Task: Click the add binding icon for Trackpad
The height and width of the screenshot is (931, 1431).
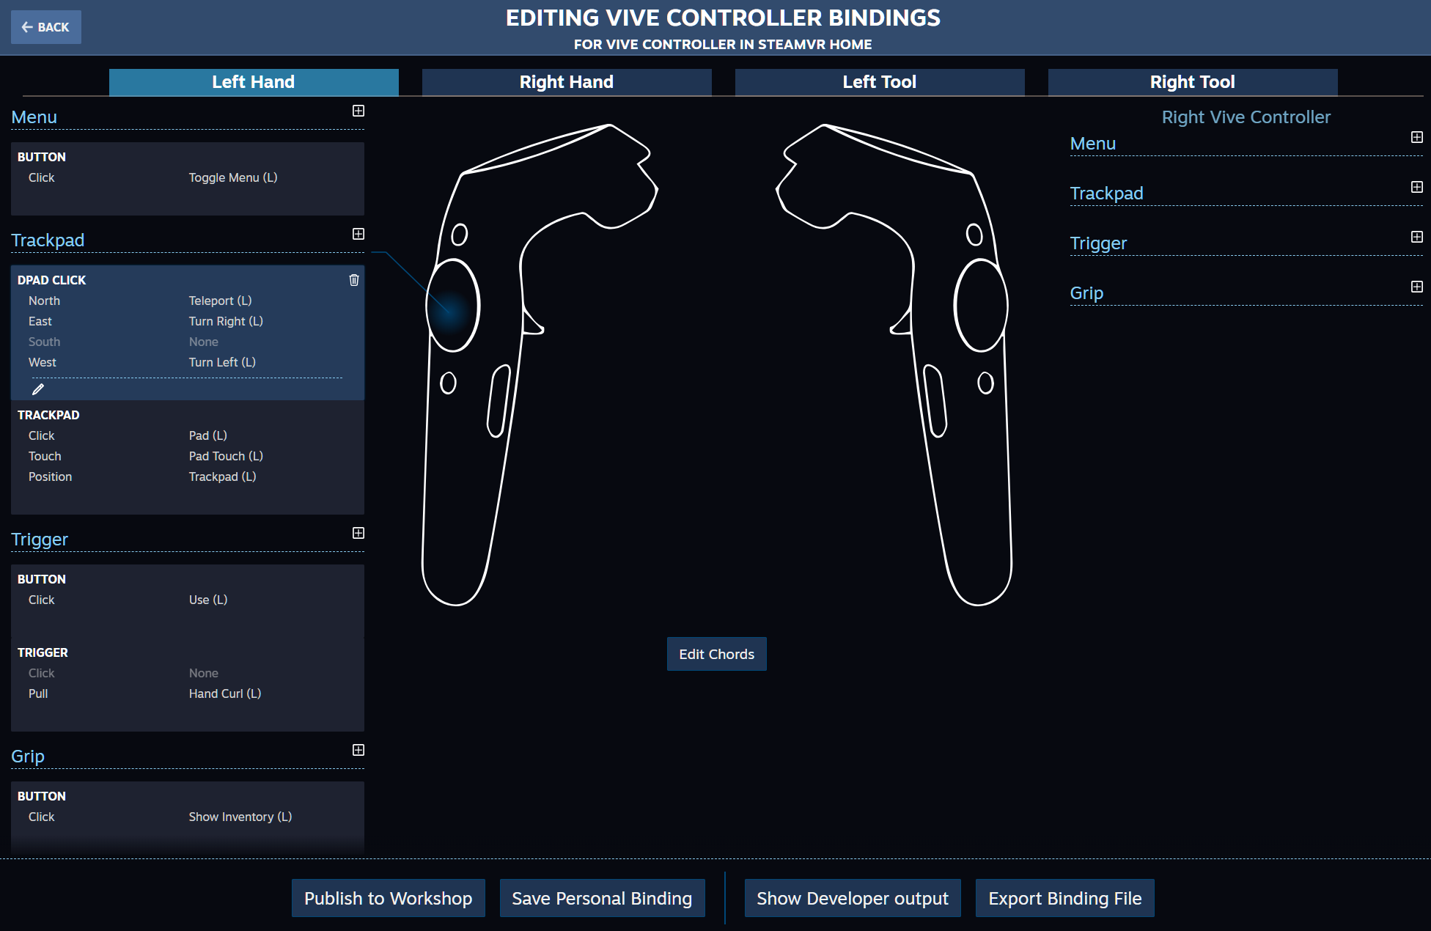Action: 358,234
